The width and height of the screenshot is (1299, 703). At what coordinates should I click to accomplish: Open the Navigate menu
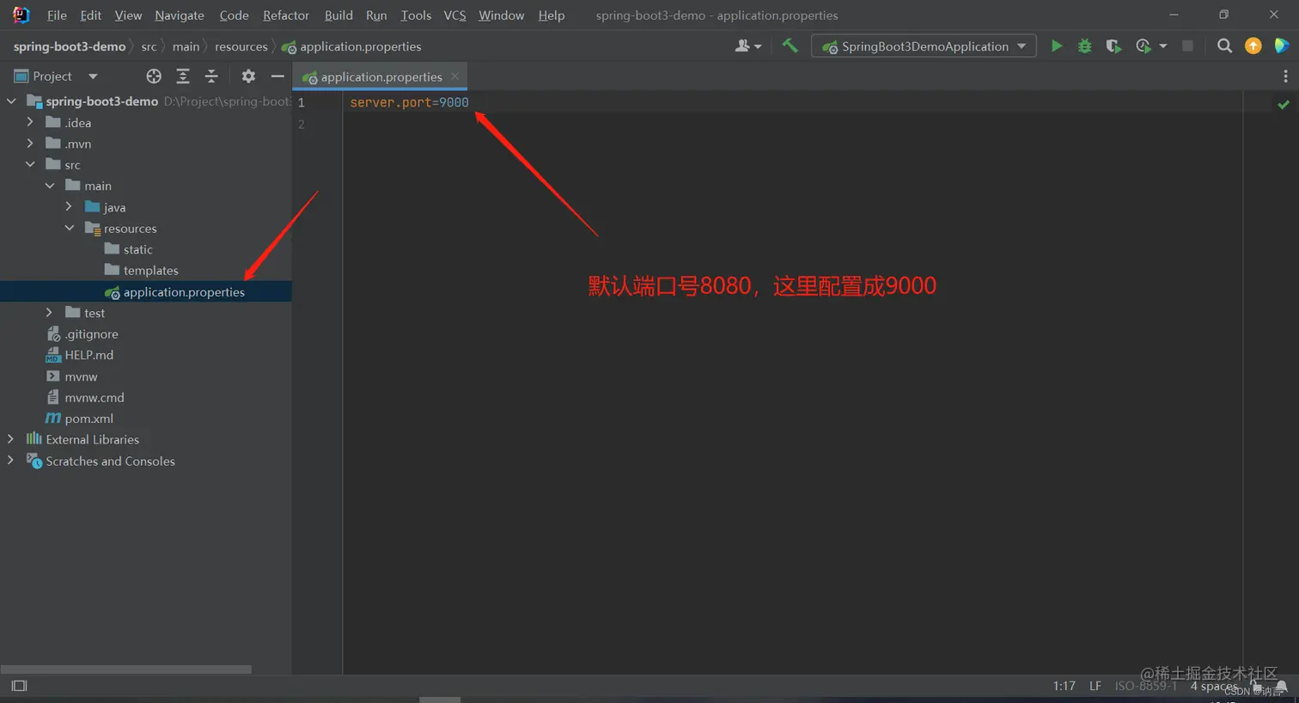tap(180, 15)
